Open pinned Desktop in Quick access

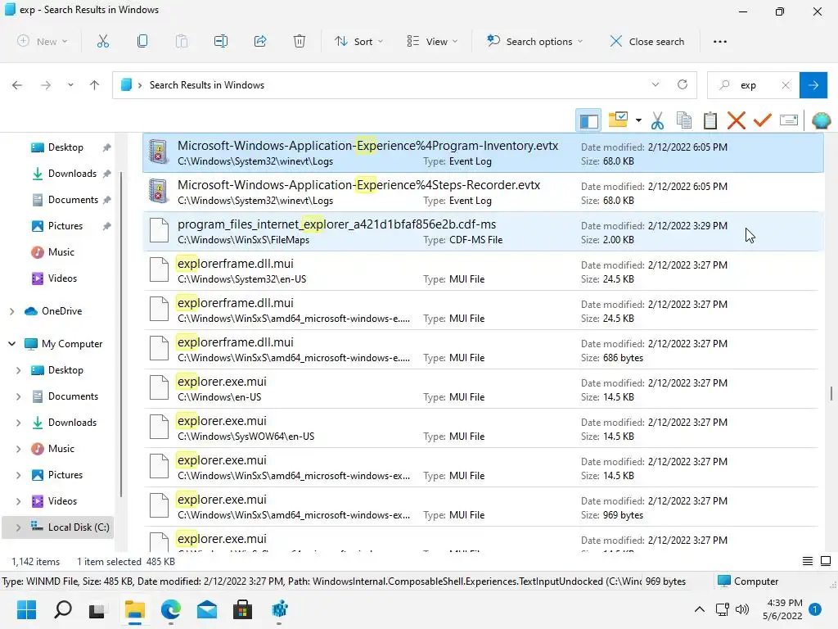65,147
